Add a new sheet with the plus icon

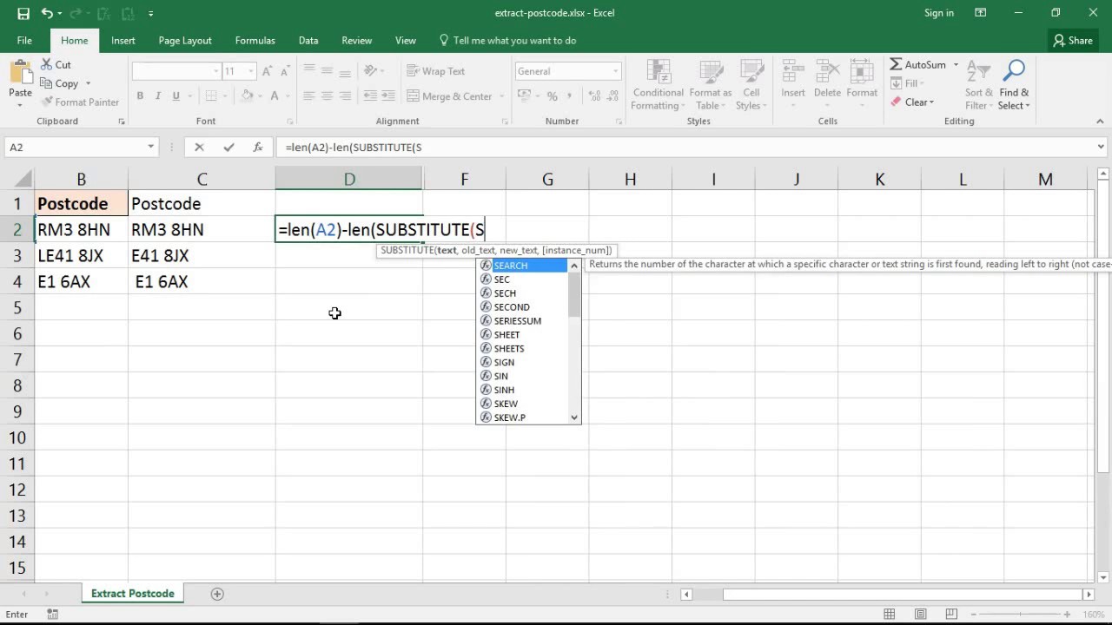point(217,594)
